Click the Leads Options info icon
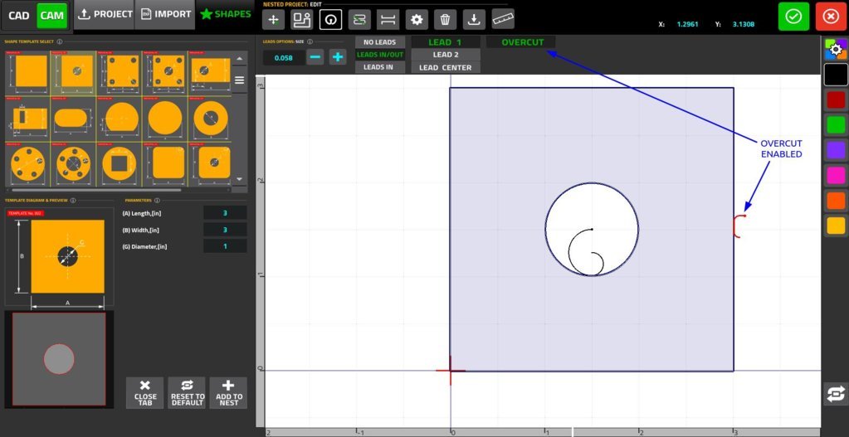The height and width of the screenshot is (437, 849). (309, 41)
